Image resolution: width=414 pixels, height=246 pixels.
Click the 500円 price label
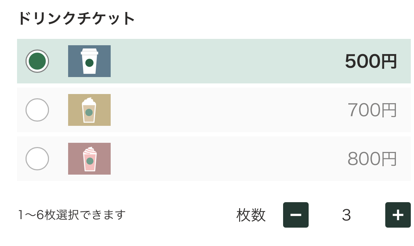pos(371,61)
